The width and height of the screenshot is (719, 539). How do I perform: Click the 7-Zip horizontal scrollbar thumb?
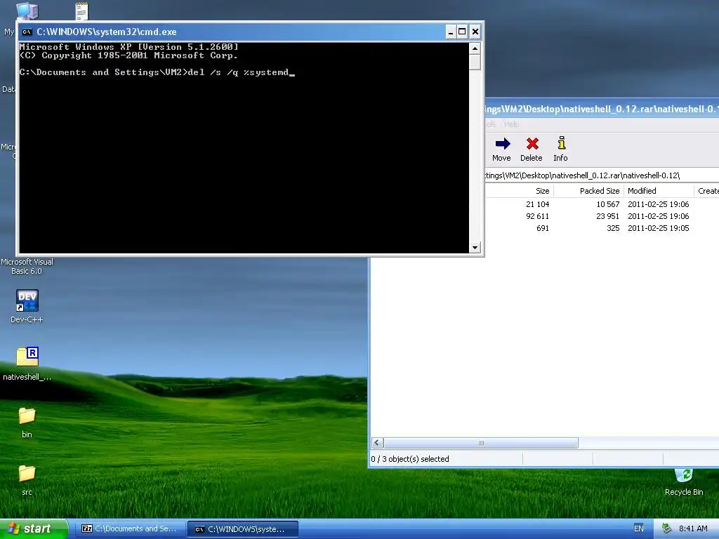click(480, 443)
